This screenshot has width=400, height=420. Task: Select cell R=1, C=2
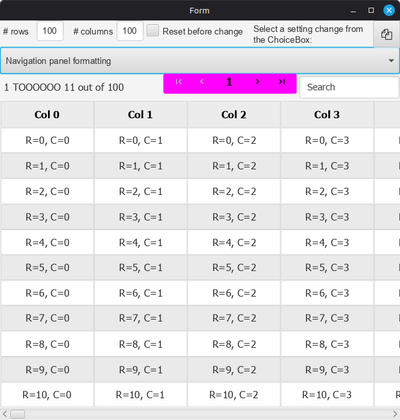(x=234, y=166)
